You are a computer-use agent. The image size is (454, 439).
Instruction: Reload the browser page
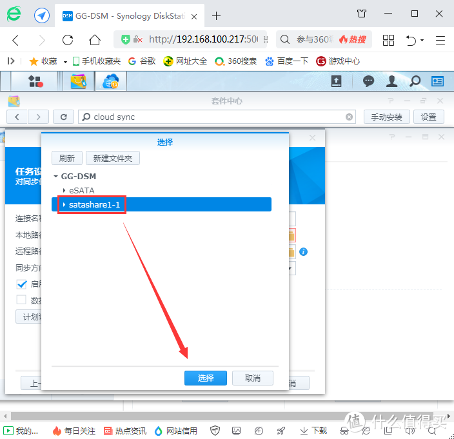[x=68, y=40]
